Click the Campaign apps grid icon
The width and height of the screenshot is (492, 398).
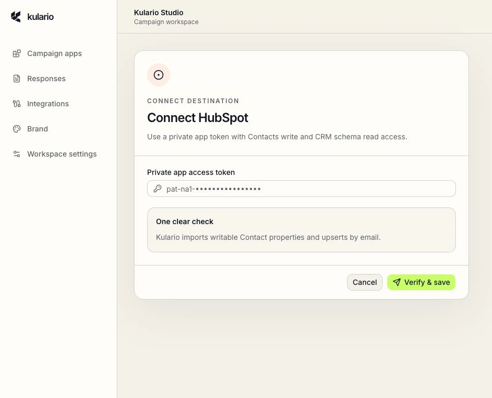[x=17, y=53]
